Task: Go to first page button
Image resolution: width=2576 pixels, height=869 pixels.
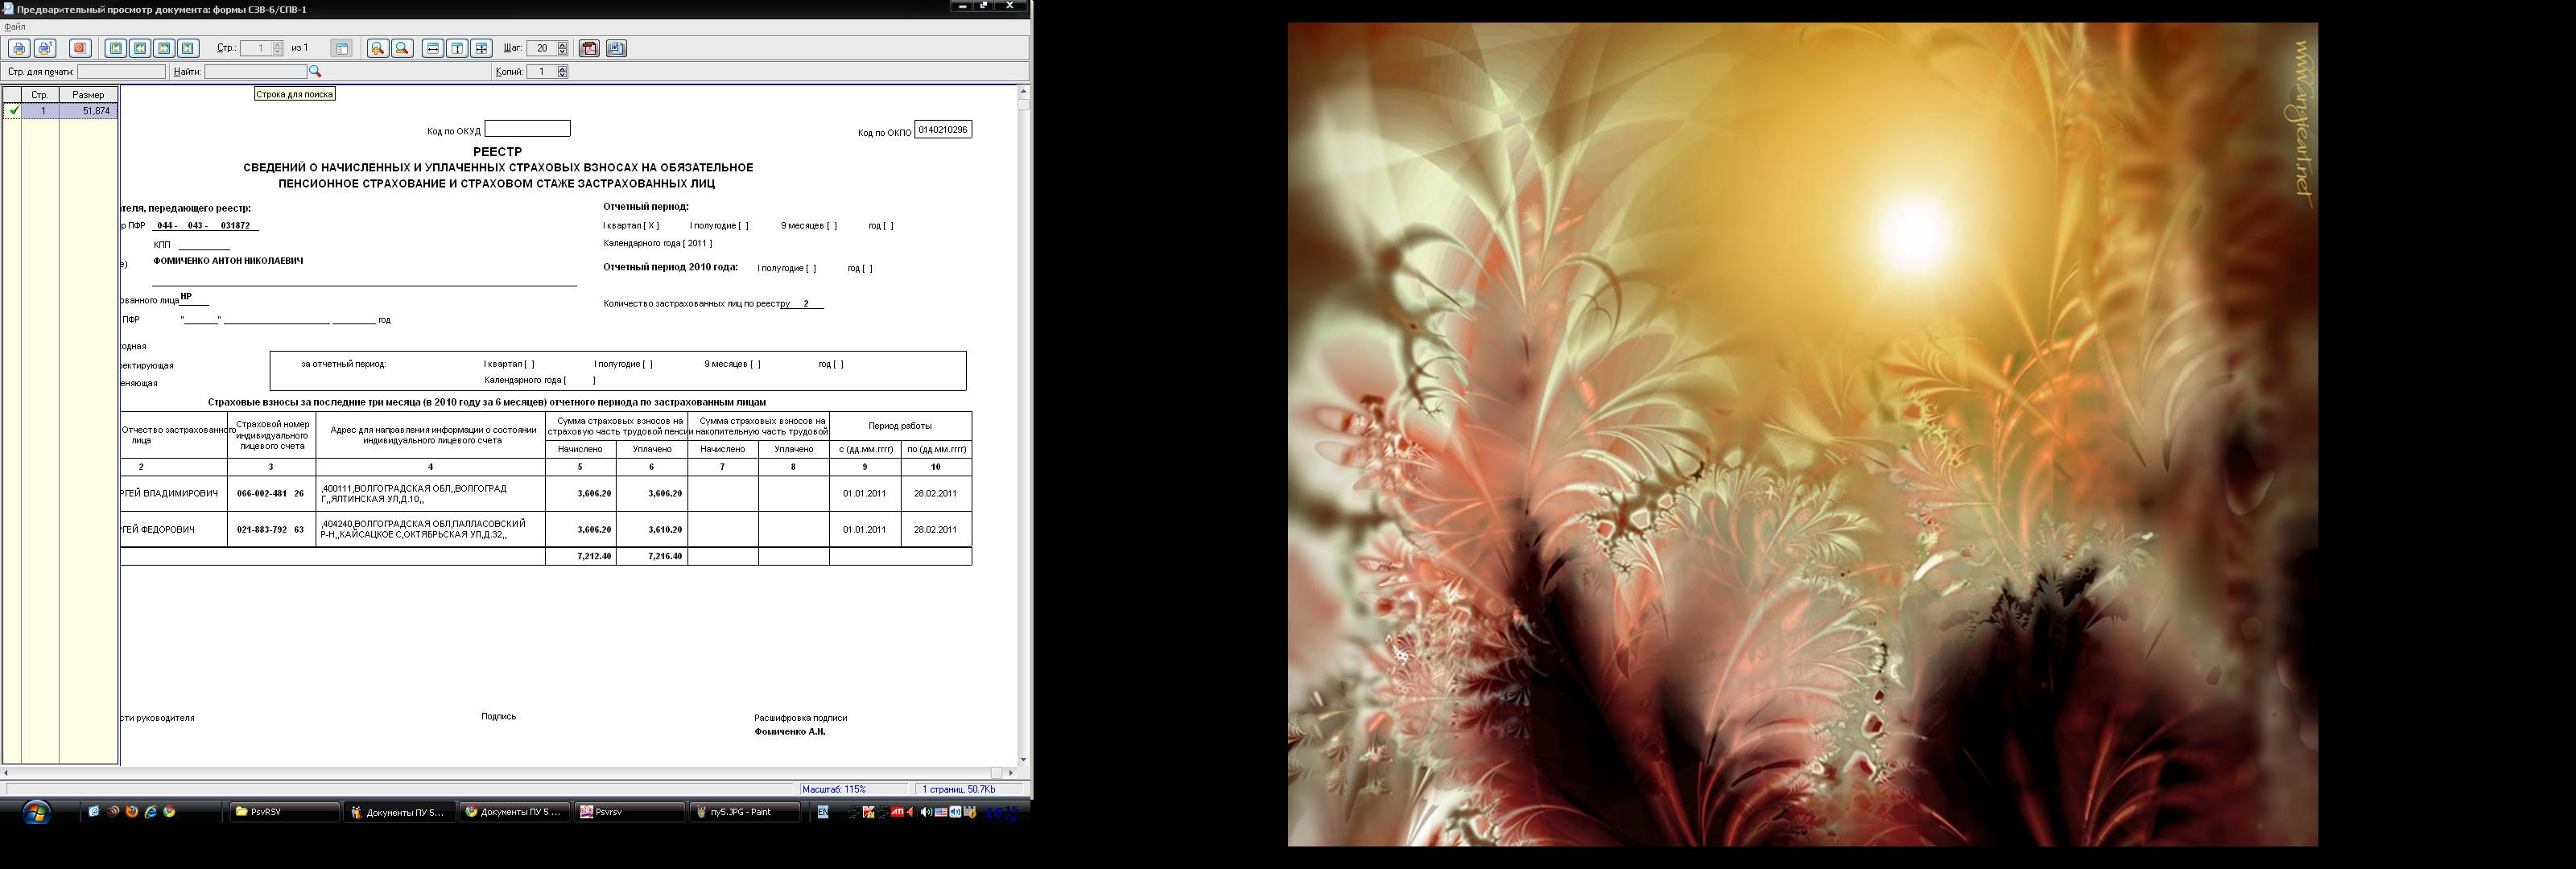Action: point(116,48)
